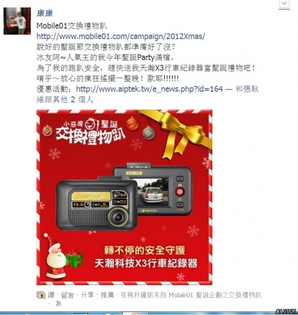Screen dimensions: 298x315
Task: Open the mobile01.com 2012Xmas campaign link
Action: point(121,36)
